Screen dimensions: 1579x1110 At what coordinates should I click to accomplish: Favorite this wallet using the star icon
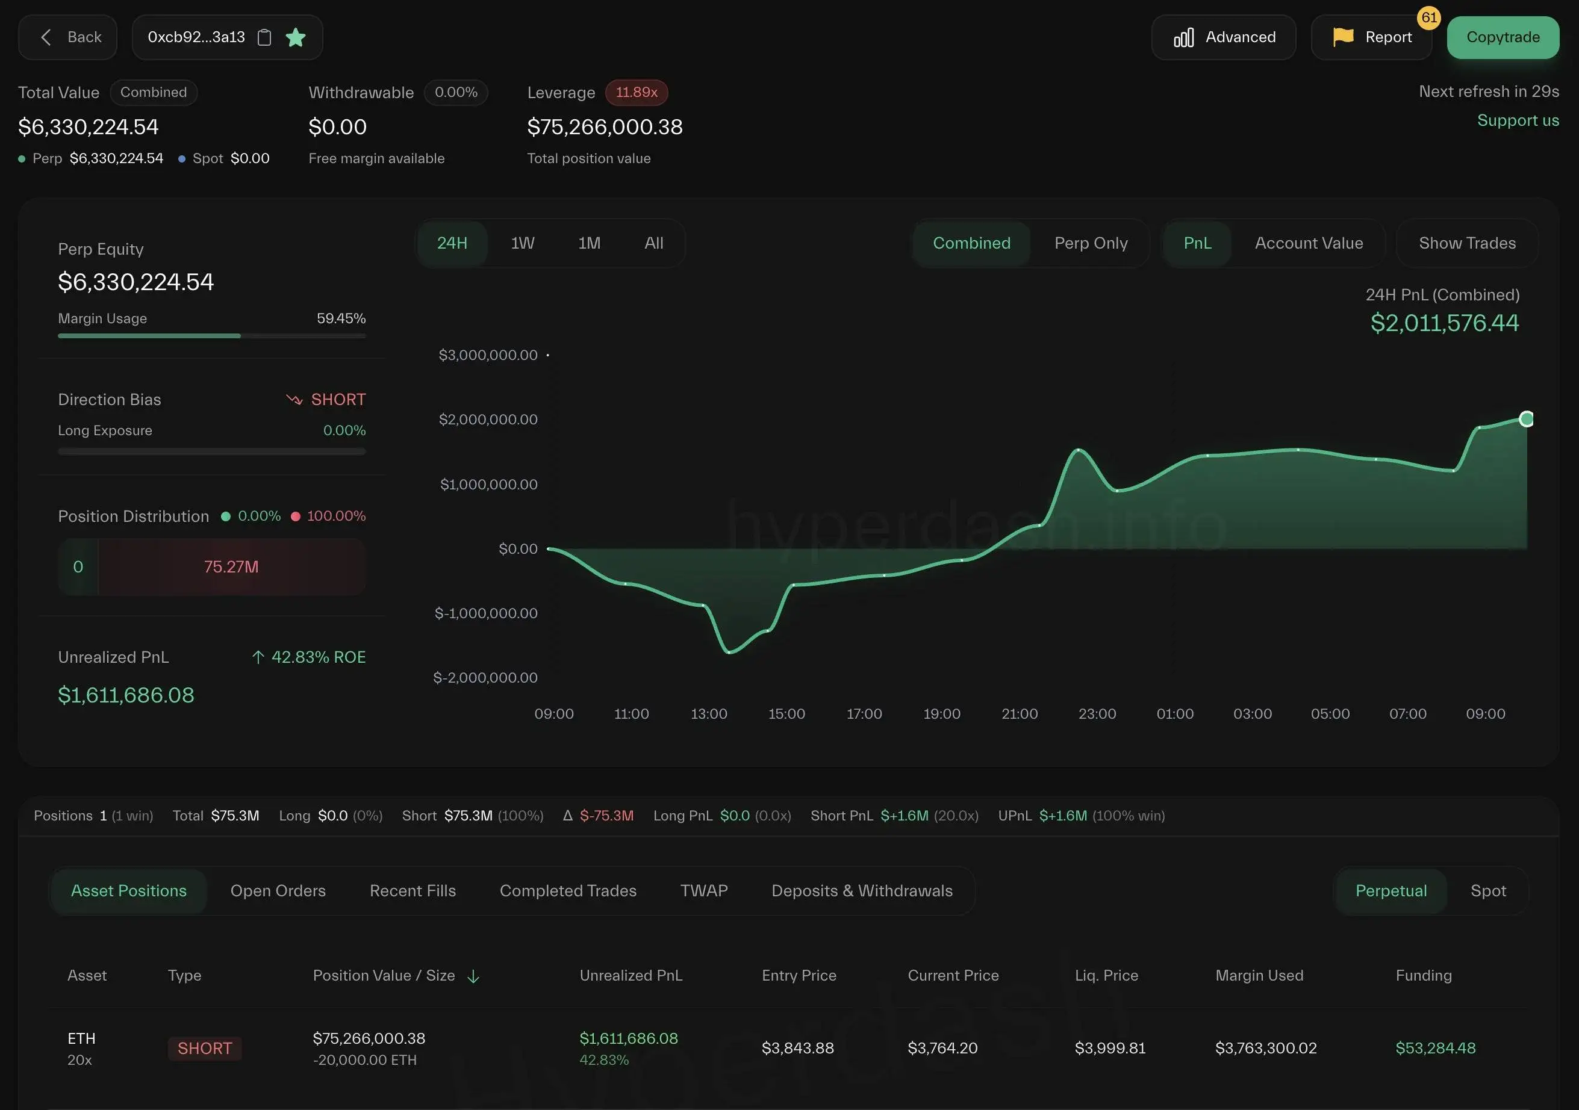coord(296,37)
